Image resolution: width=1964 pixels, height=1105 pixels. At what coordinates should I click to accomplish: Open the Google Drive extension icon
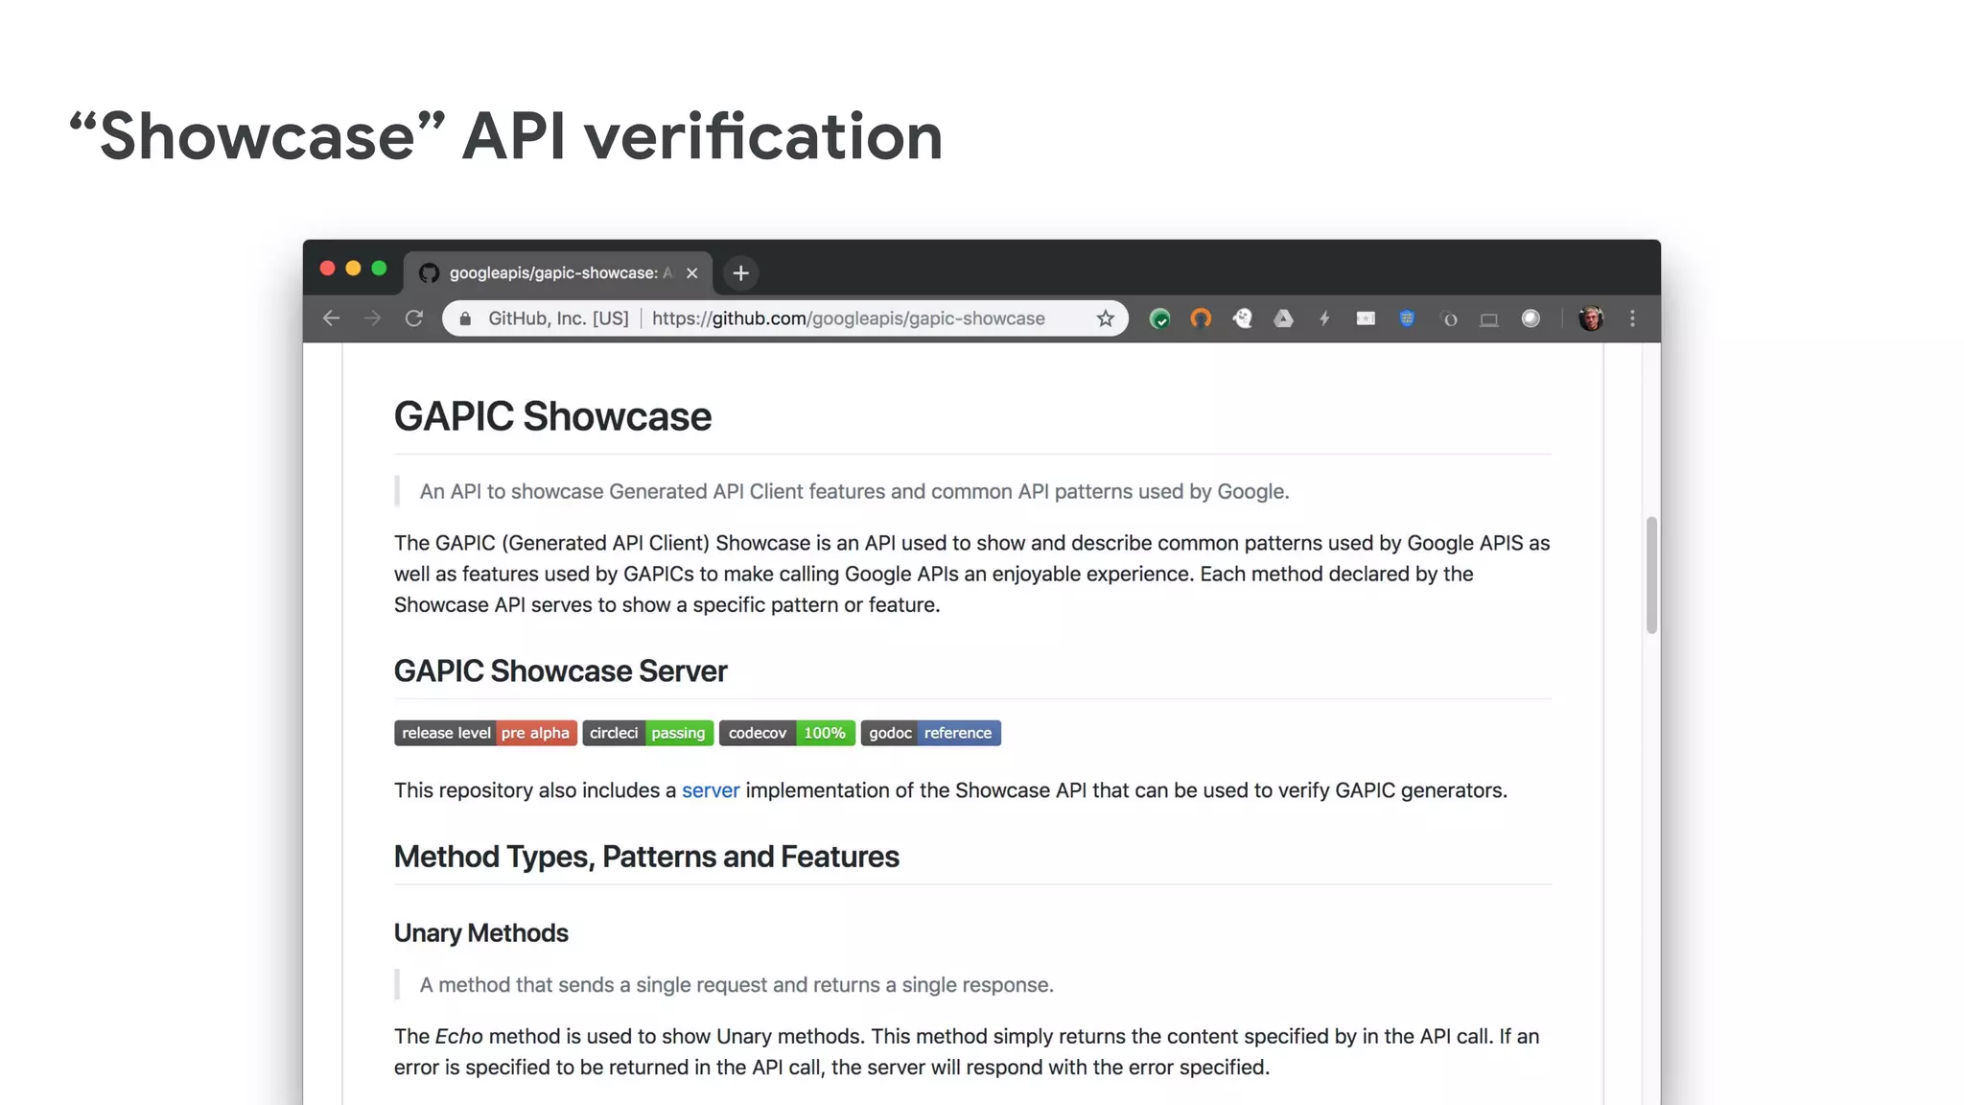click(1283, 318)
